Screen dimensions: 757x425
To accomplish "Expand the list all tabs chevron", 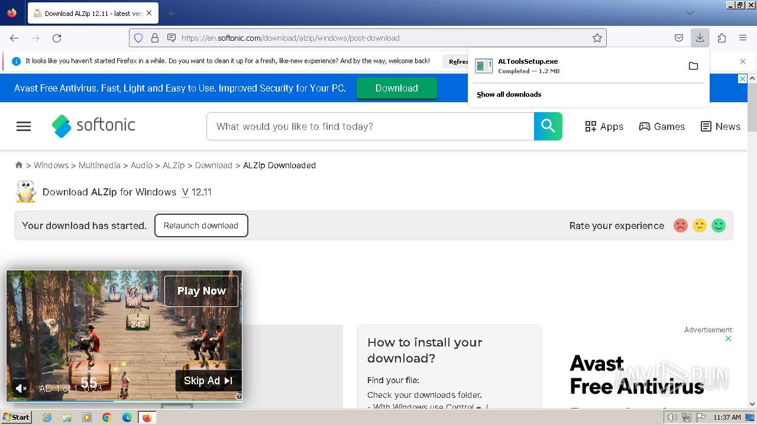I will pyautogui.click(x=690, y=13).
